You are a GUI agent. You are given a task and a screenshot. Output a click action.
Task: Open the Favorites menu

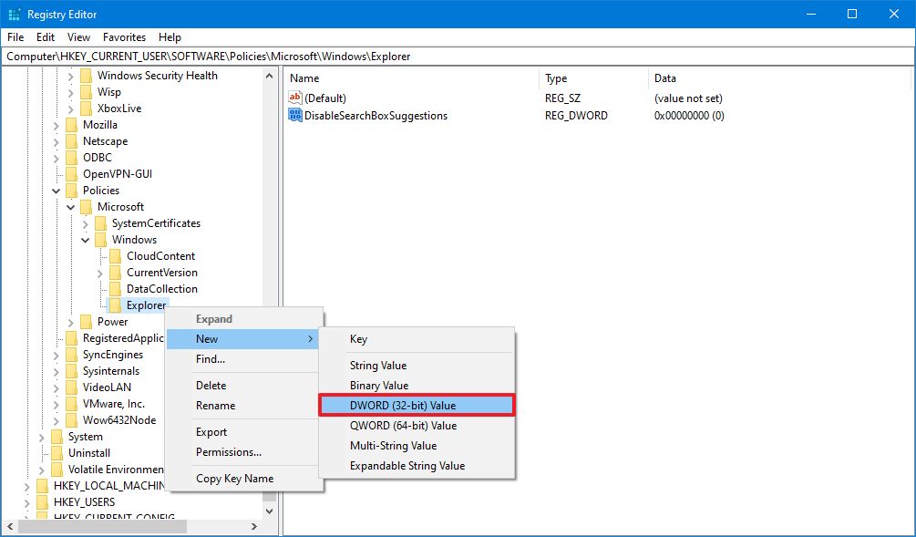coord(124,37)
